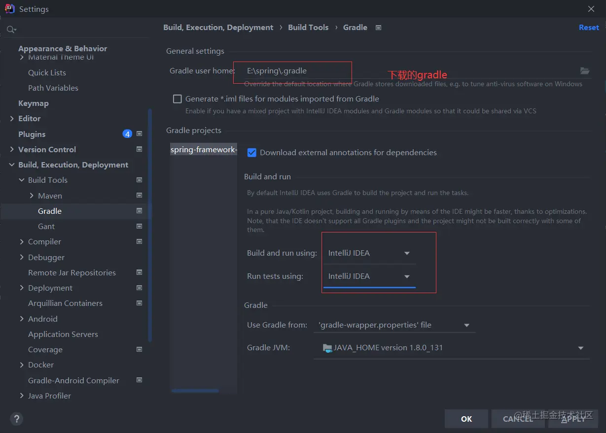The width and height of the screenshot is (606, 433).
Task: Expand the Version Control node
Action: (12, 149)
